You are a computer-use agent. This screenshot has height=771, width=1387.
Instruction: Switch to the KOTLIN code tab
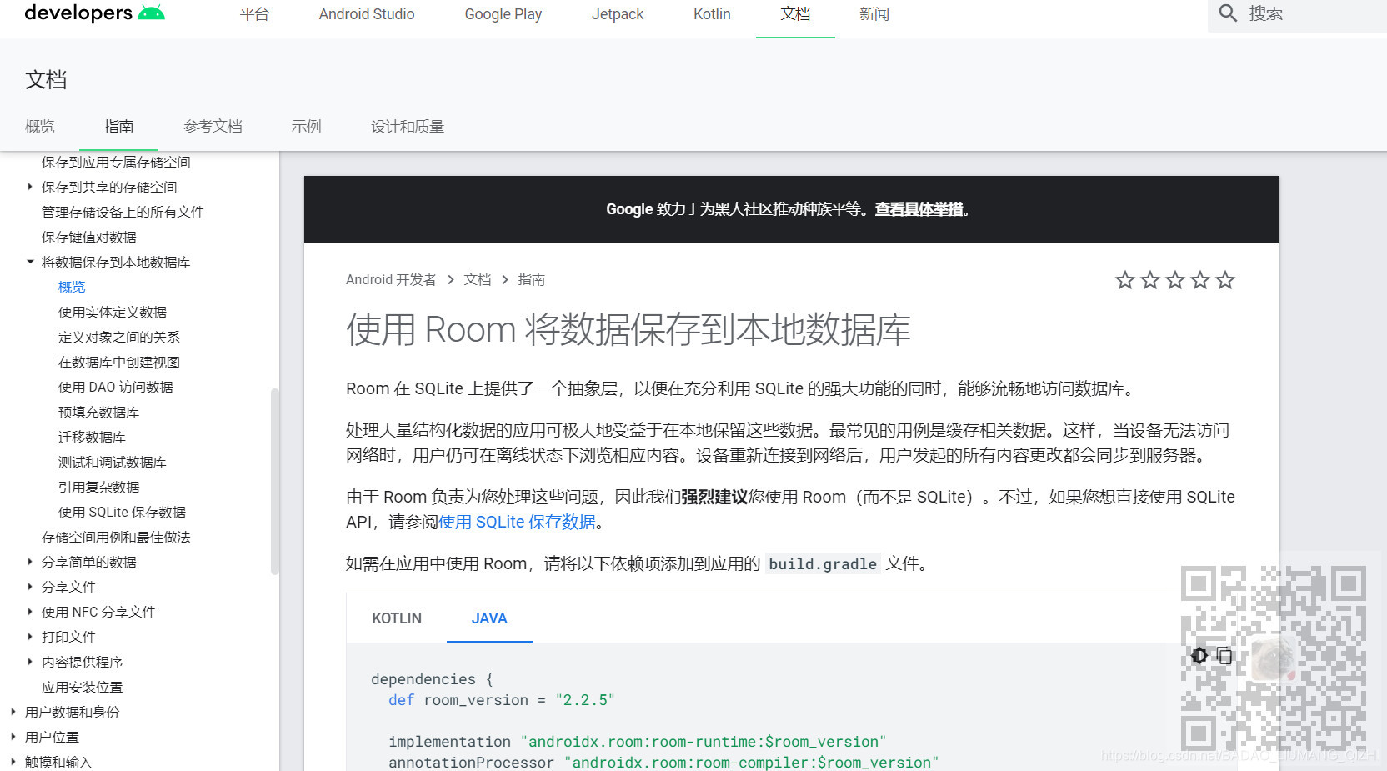click(x=397, y=618)
